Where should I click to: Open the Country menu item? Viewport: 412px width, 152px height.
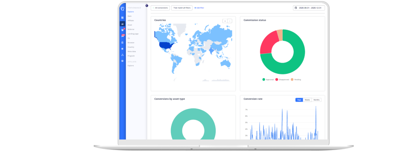(x=131, y=47)
